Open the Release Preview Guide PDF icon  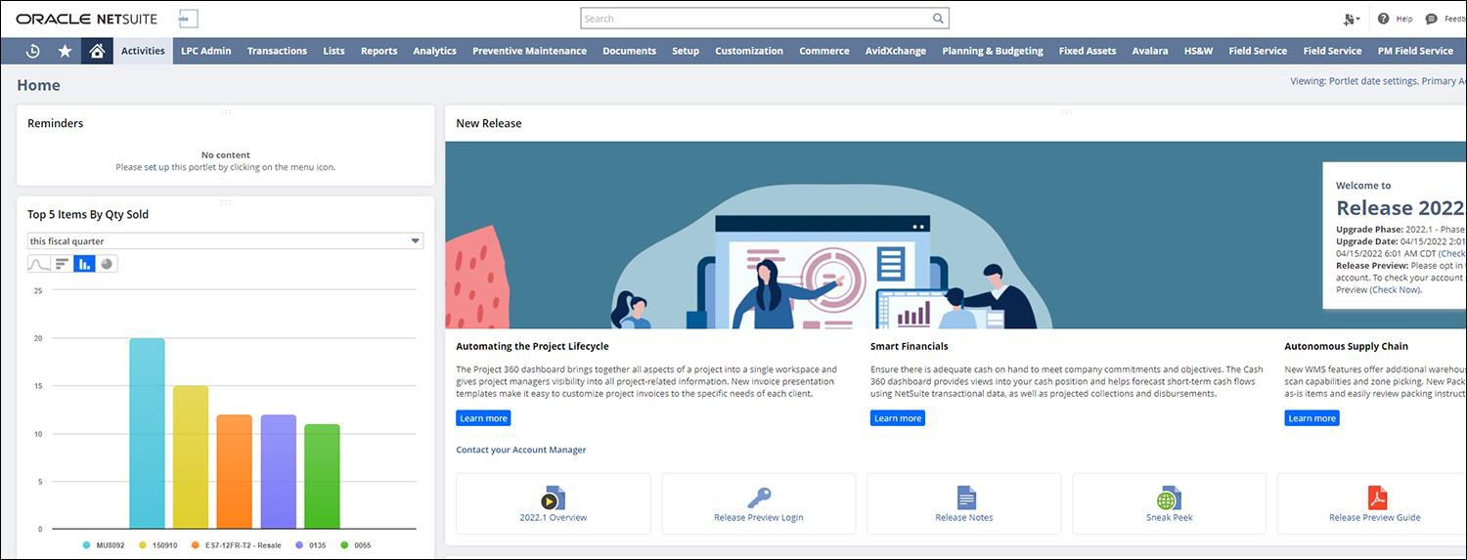click(1377, 498)
